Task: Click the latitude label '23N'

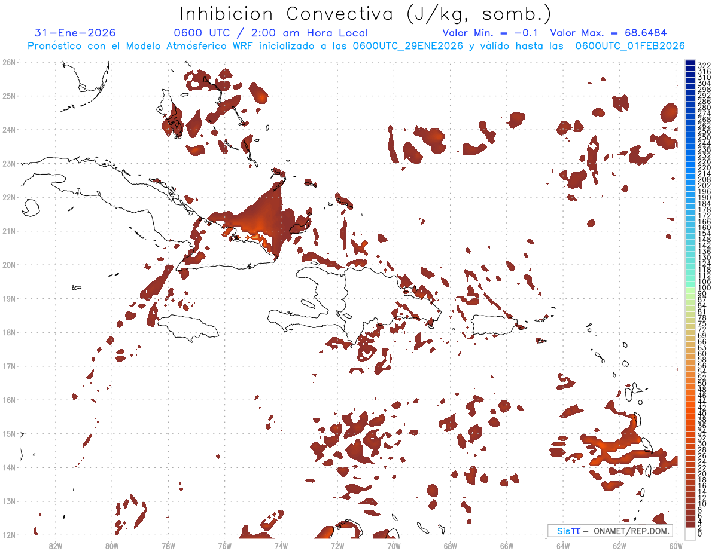Action: pos(9,164)
